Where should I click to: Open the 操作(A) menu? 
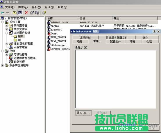tap(23, 7)
